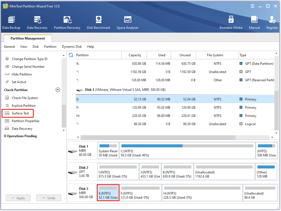Launch the Data Recovery toolbar icon
The height and width of the screenshot is (211, 281).
(37, 20)
